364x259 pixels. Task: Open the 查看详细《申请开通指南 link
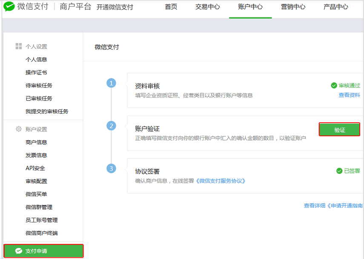[x=333, y=206]
